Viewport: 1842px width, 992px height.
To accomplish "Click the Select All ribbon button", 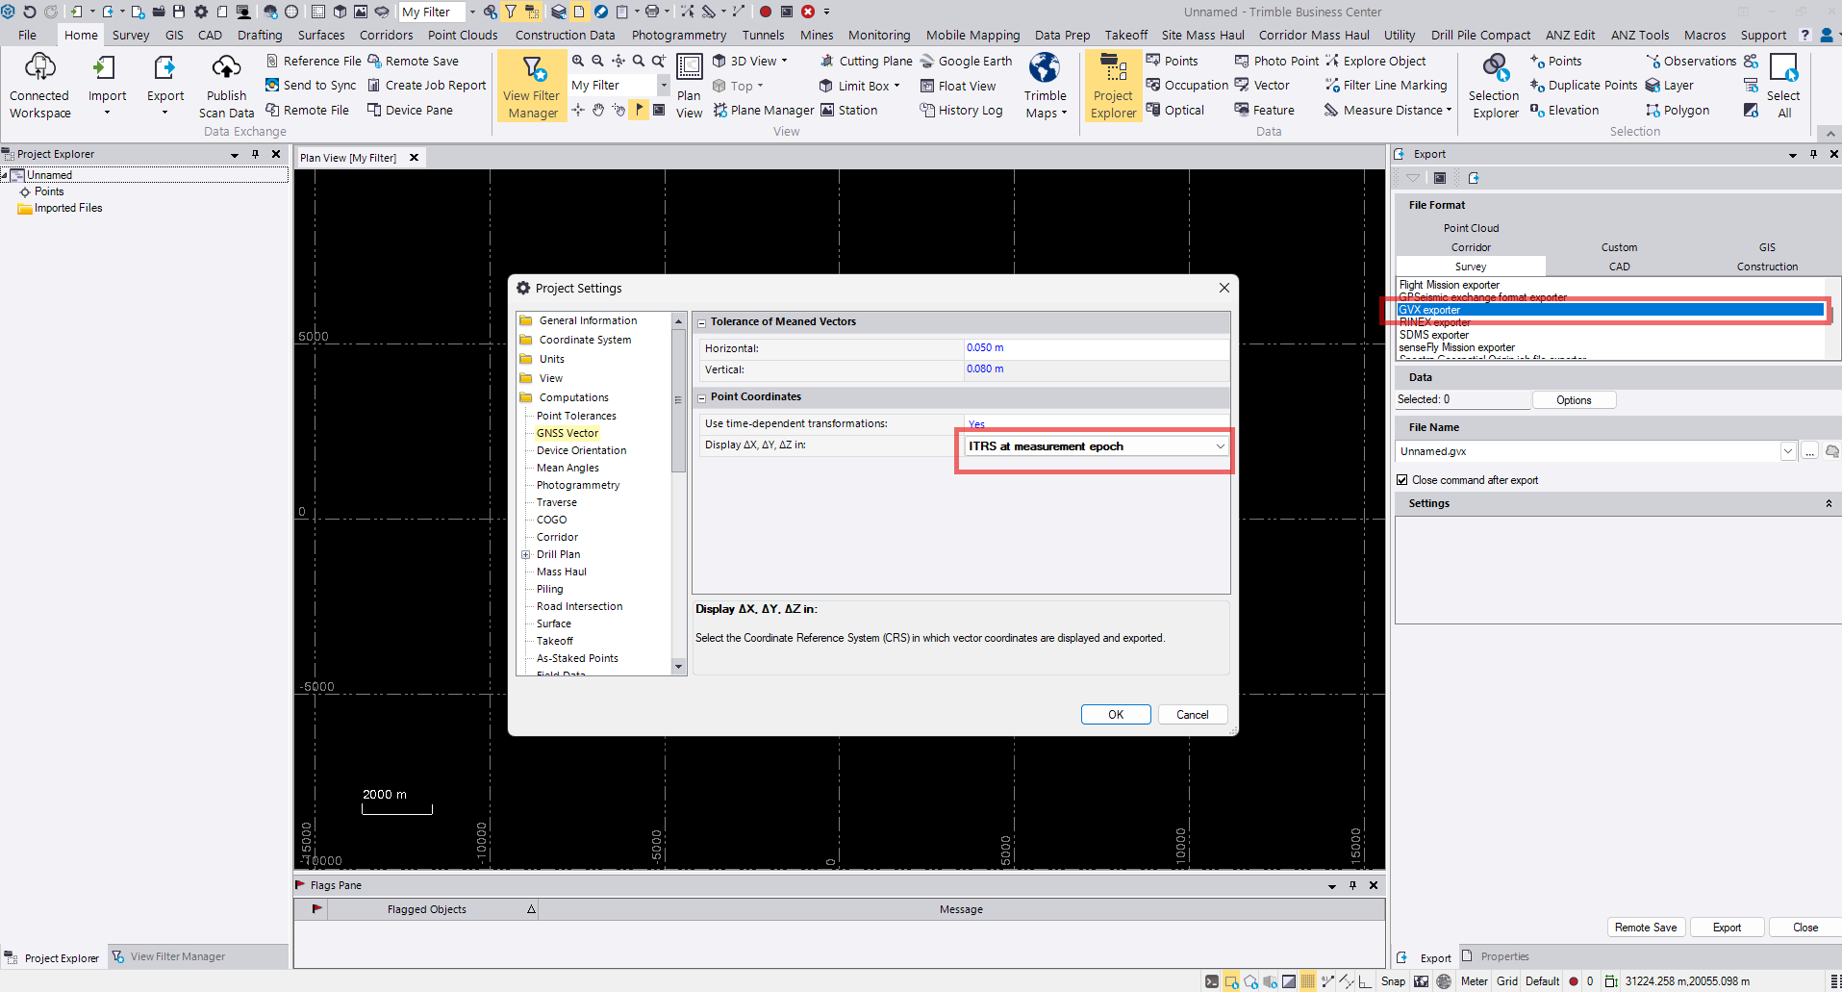I will pos(1783,86).
